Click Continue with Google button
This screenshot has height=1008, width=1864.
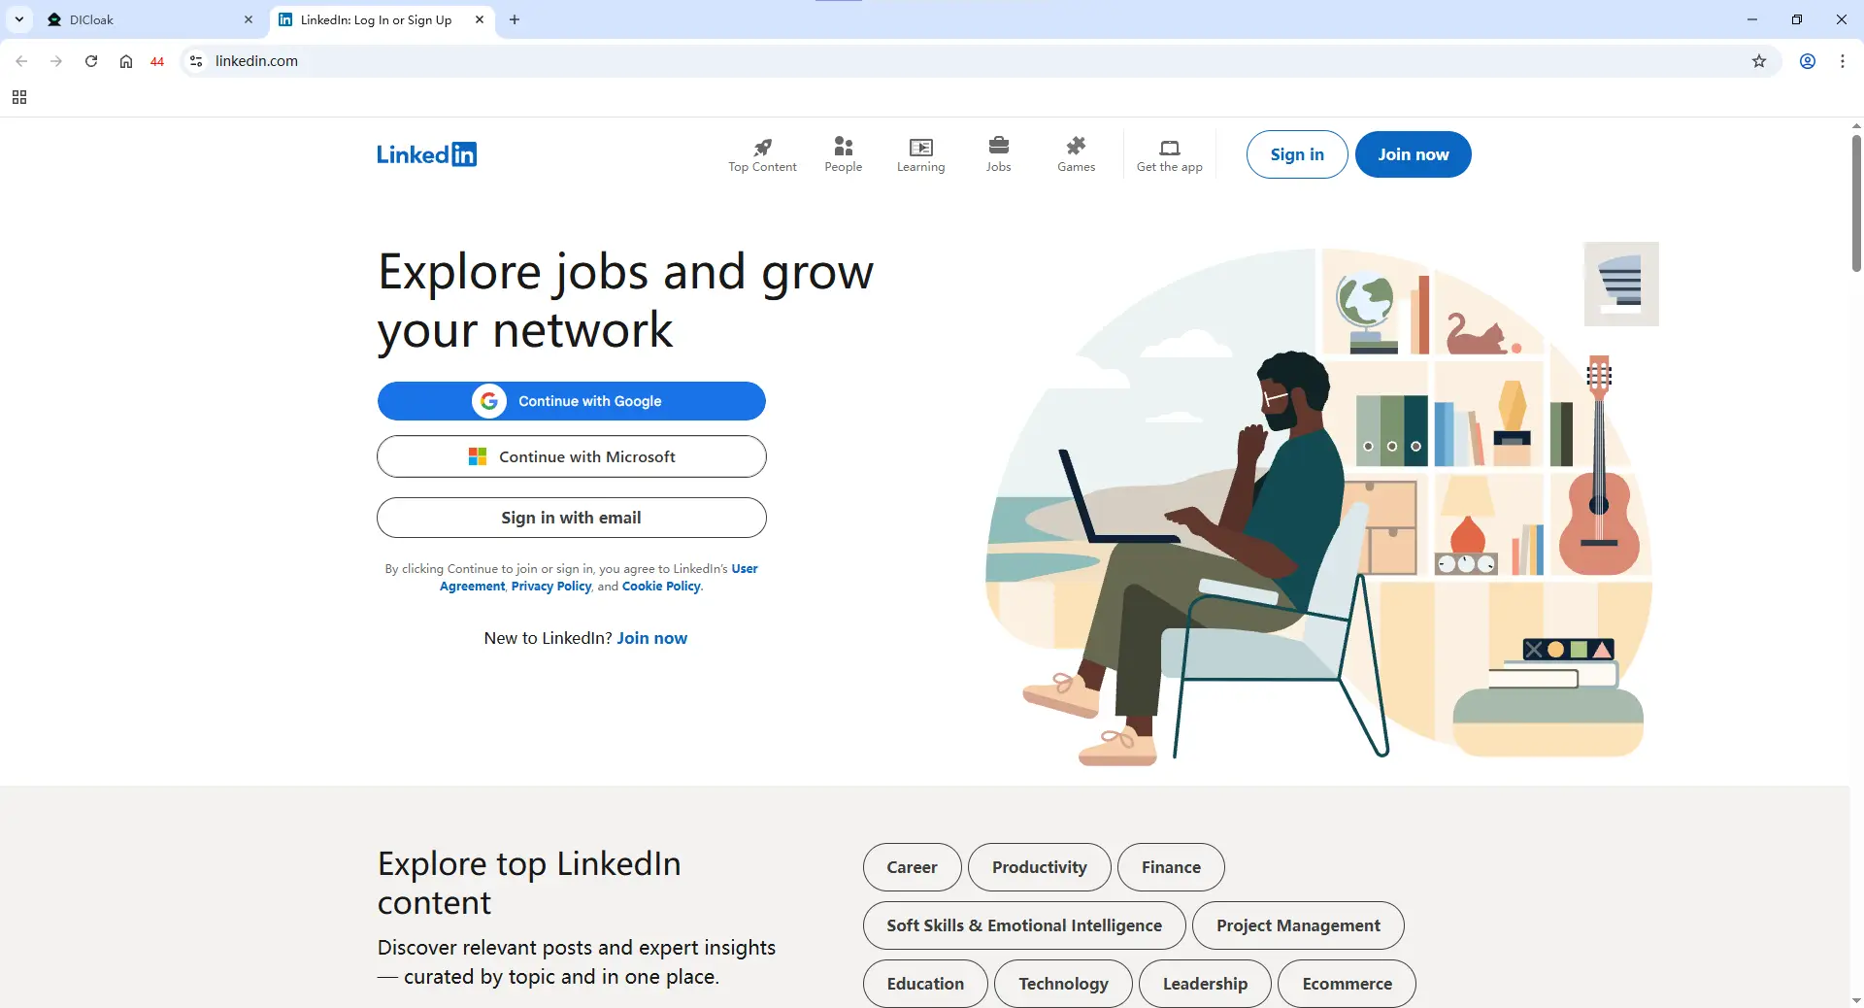[x=571, y=401]
